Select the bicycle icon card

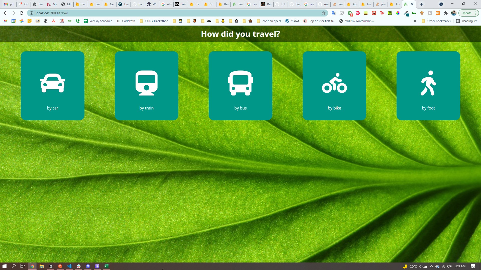[334, 83]
